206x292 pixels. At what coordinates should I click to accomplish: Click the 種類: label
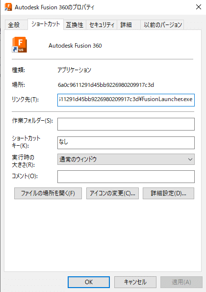click(x=19, y=70)
